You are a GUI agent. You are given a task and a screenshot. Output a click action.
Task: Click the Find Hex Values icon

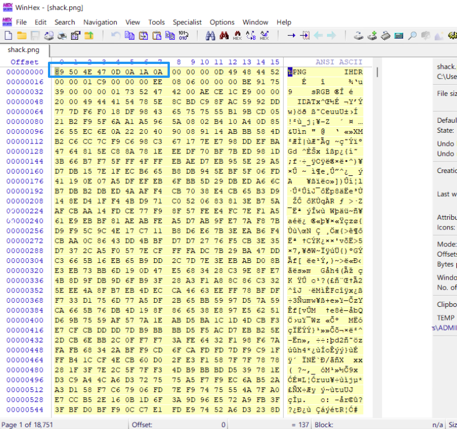[237, 36]
